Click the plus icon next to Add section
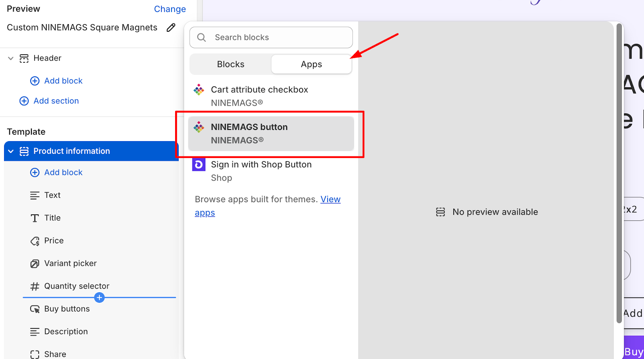This screenshot has width=644, height=359. [24, 101]
